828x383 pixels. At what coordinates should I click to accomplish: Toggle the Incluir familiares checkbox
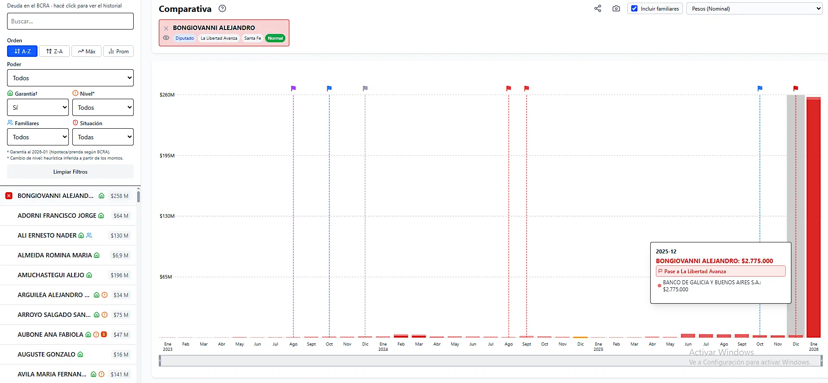[634, 8]
